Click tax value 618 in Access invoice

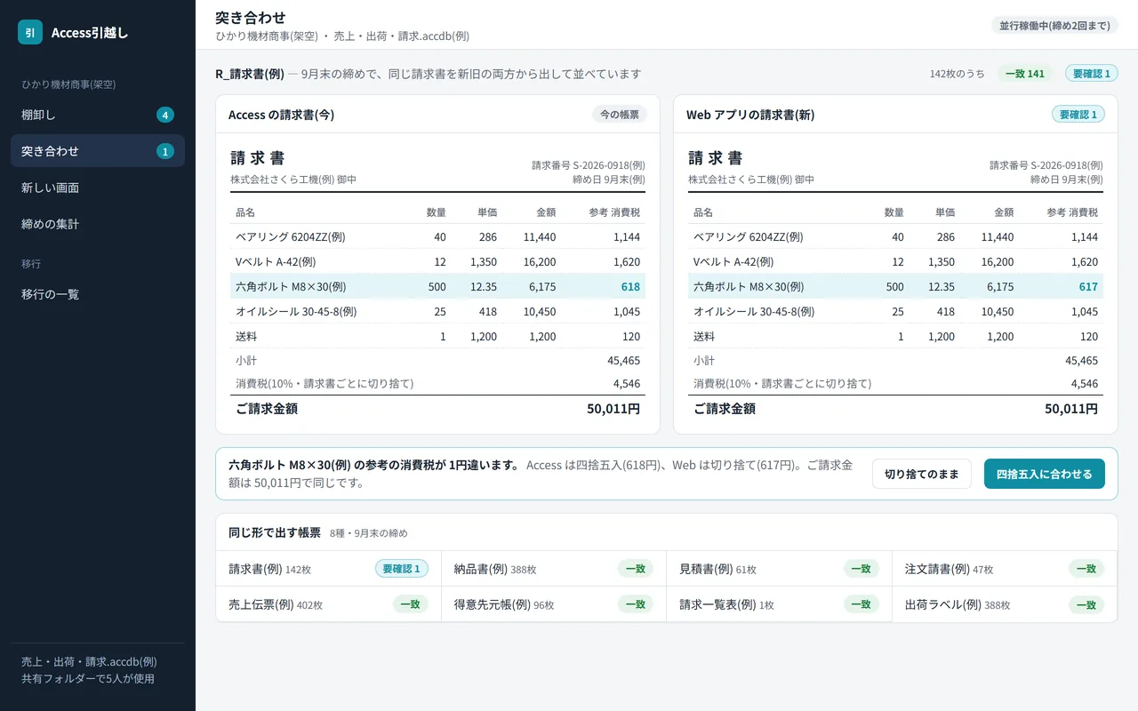(630, 287)
